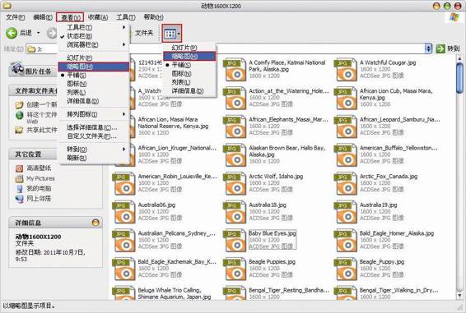
Task: Click the Views toolbar button icon
Action: point(170,34)
